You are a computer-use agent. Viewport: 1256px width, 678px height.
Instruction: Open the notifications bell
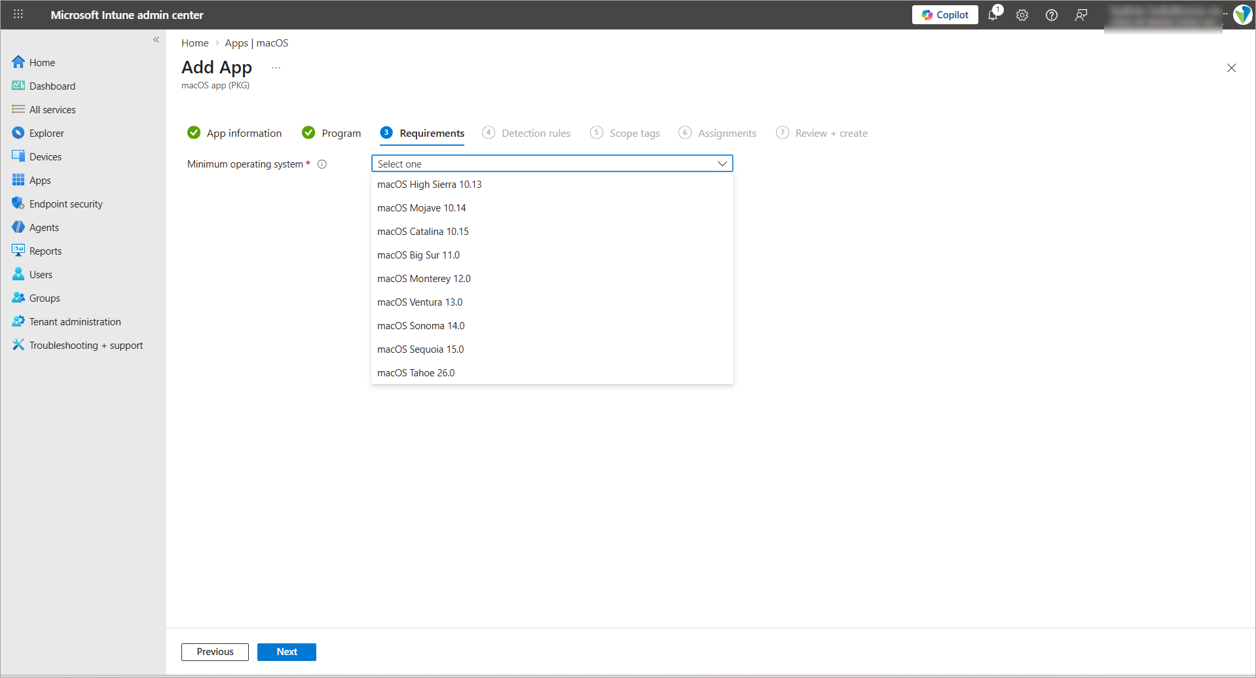click(993, 14)
